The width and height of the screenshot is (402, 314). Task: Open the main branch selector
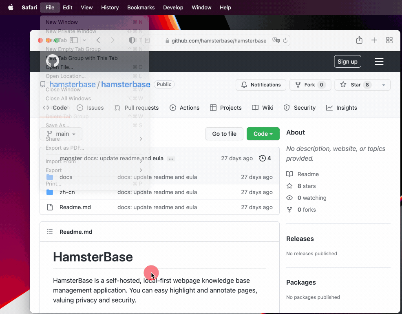point(61,134)
